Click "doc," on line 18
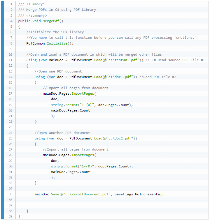Viewport: 210px width, 221px height. click(x=55, y=99)
